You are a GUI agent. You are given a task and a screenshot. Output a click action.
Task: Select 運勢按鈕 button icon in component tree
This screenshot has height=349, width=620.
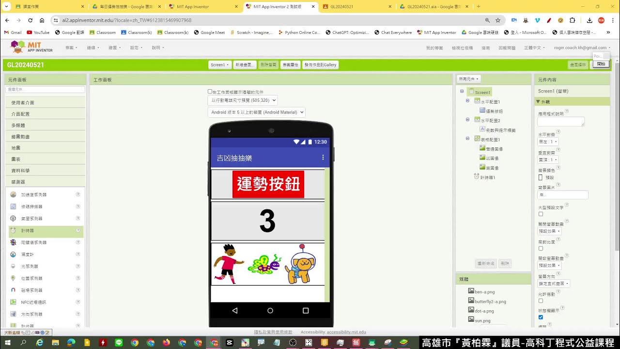point(482,111)
